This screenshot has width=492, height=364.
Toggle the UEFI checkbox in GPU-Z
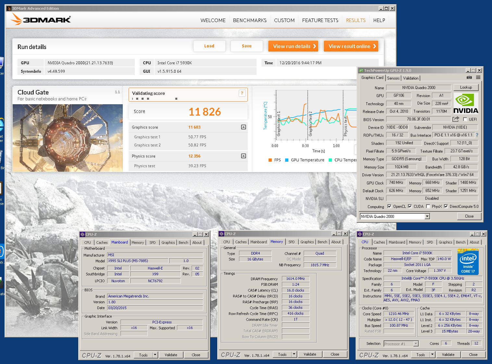coord(465,119)
